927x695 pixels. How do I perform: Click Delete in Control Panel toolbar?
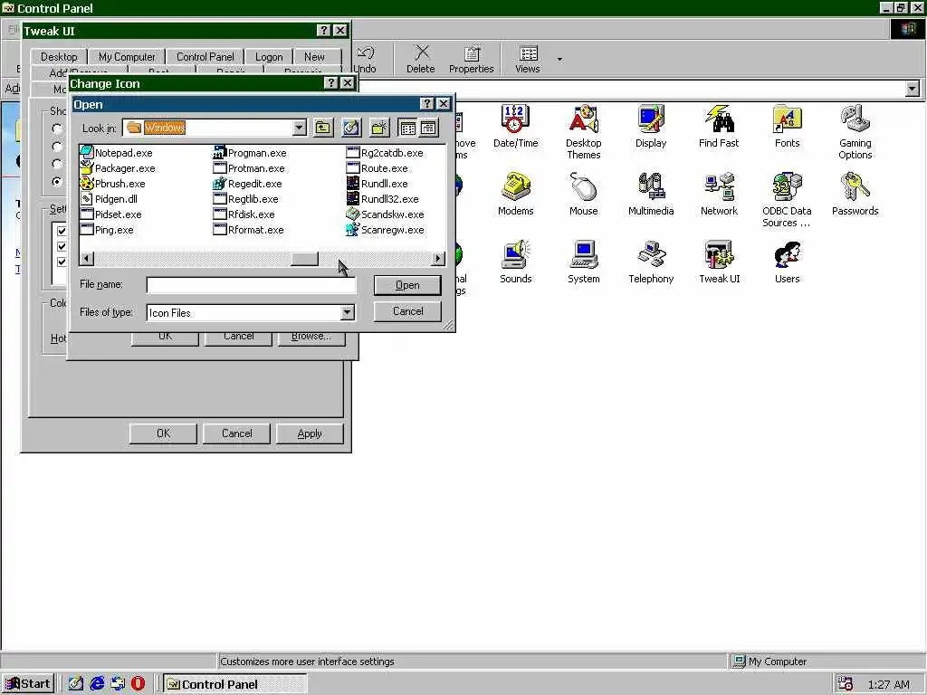[420, 59]
